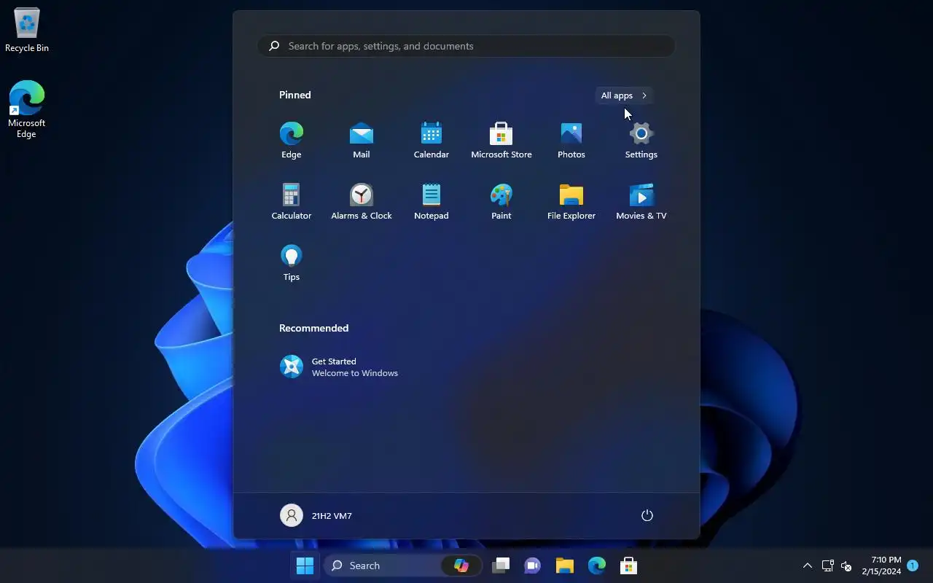Click the taskbar Search box
933x583 pixels.
click(403, 566)
